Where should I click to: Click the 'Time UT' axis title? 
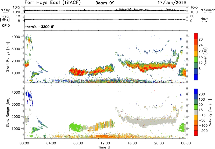[x=105, y=147]
